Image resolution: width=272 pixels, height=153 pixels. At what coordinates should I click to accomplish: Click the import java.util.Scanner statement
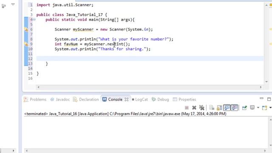click(x=65, y=5)
